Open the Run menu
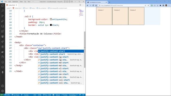171x96 pixels. pyautogui.click(x=29, y=2)
